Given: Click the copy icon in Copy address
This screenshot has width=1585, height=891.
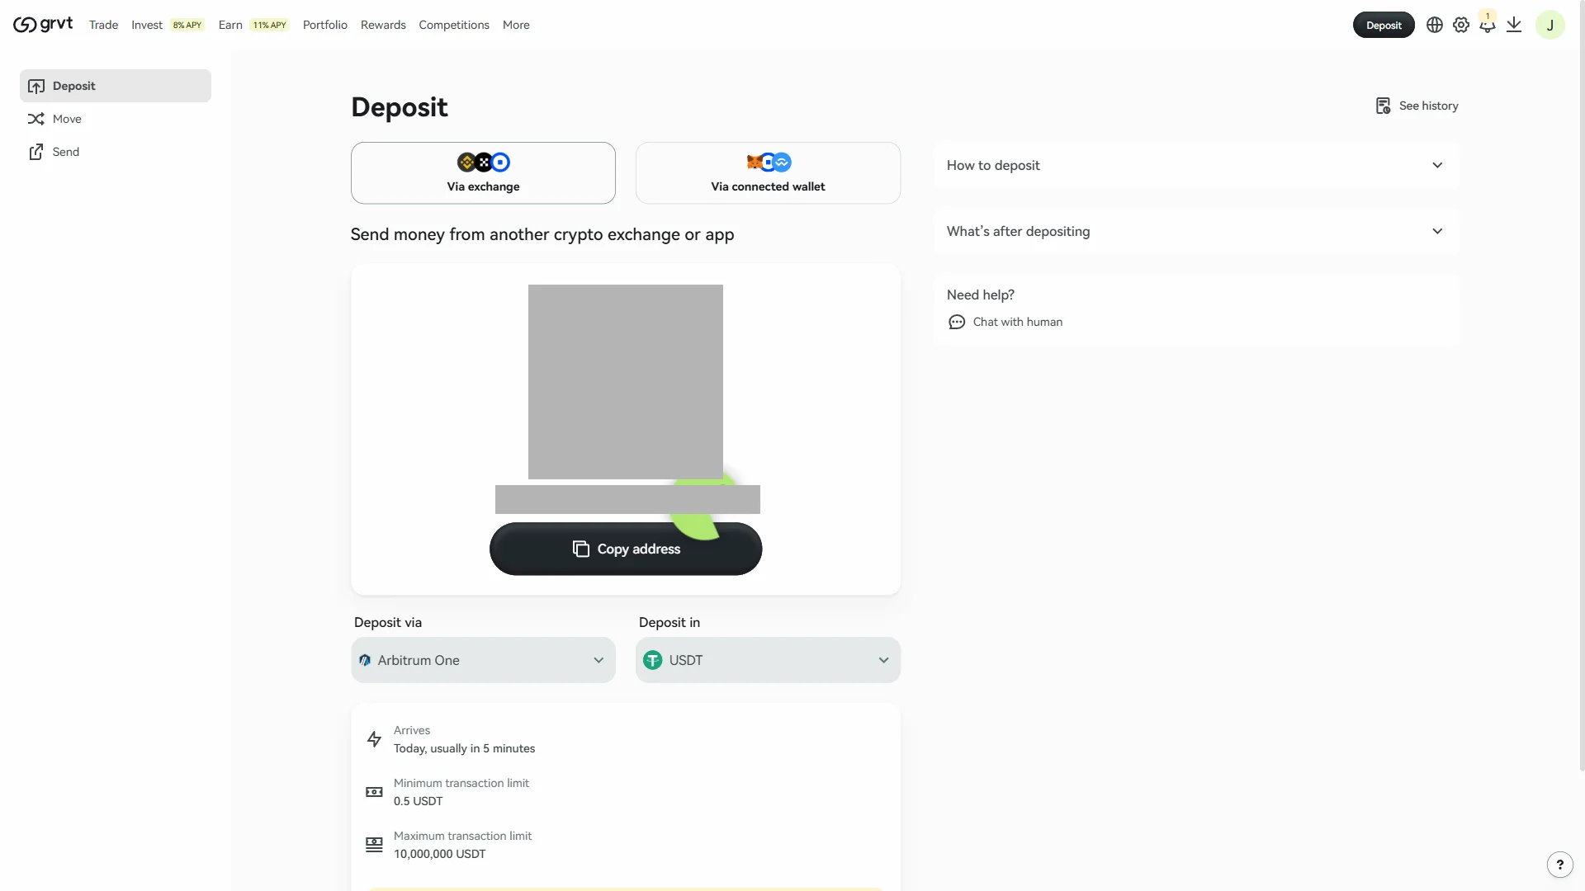Looking at the screenshot, I should pos(581,549).
